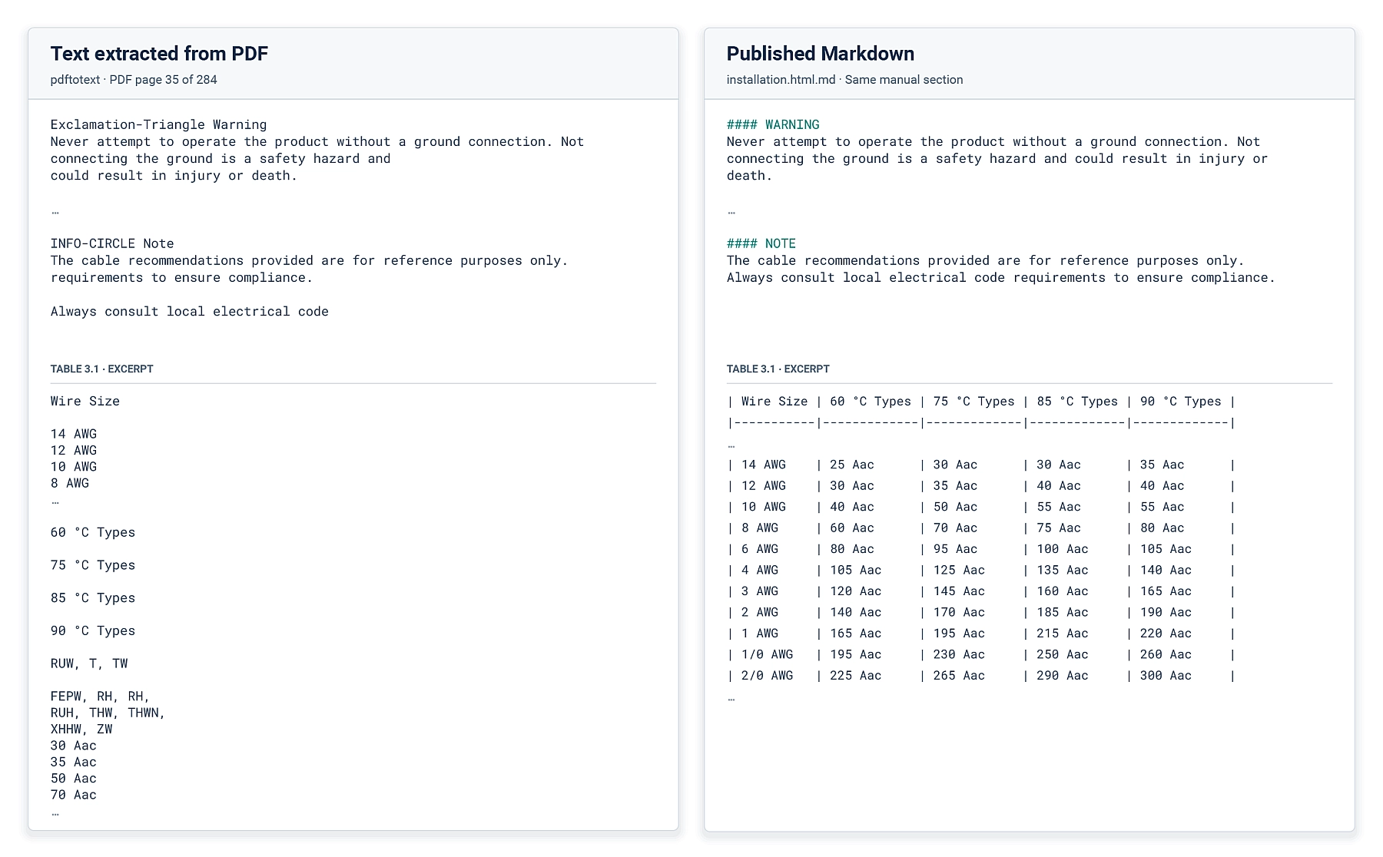Click the '14 AWG' row in Markdown table
Image resolution: width=1383 pixels, height=857 pixels.
point(981,465)
